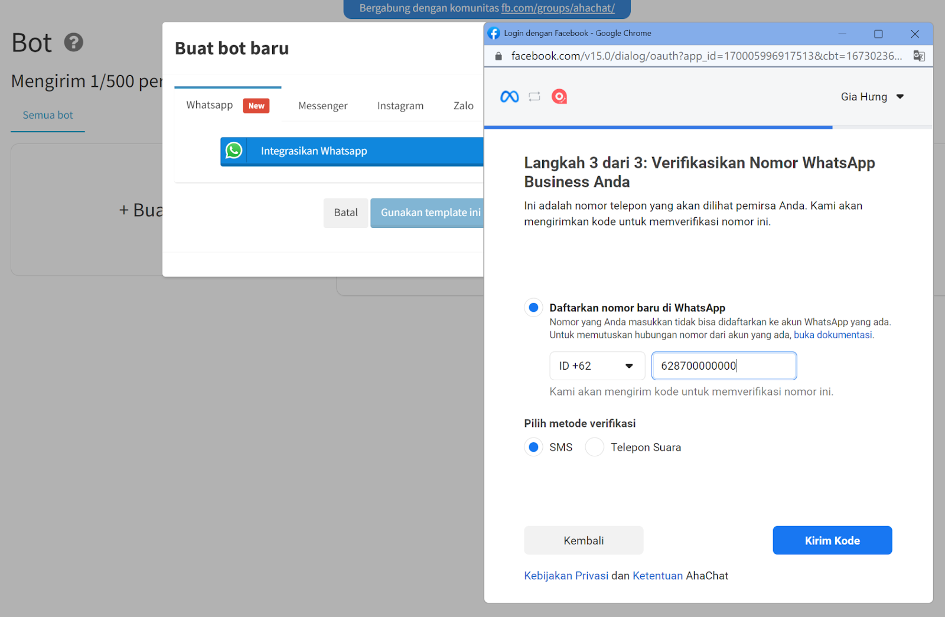This screenshot has width=945, height=617.
Task: Click Integrasikan Whatsapp button
Action: click(352, 151)
